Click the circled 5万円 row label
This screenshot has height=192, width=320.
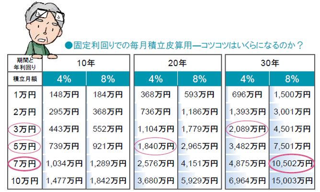24,147
